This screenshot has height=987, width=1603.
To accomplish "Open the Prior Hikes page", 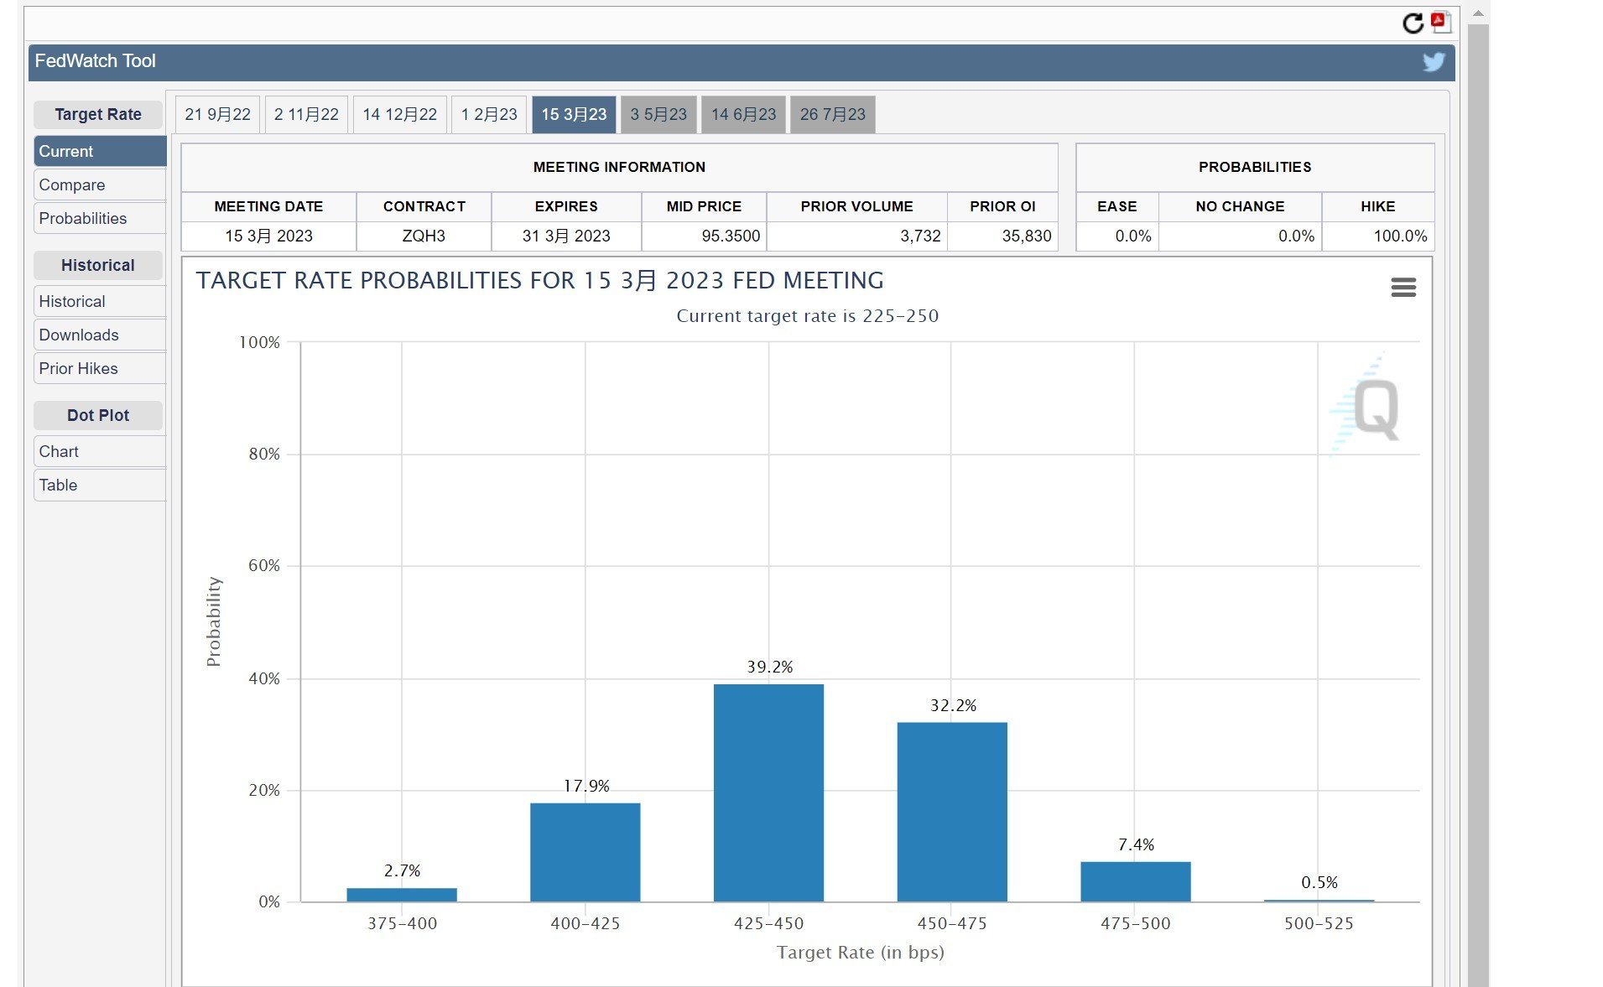I will [x=100, y=369].
